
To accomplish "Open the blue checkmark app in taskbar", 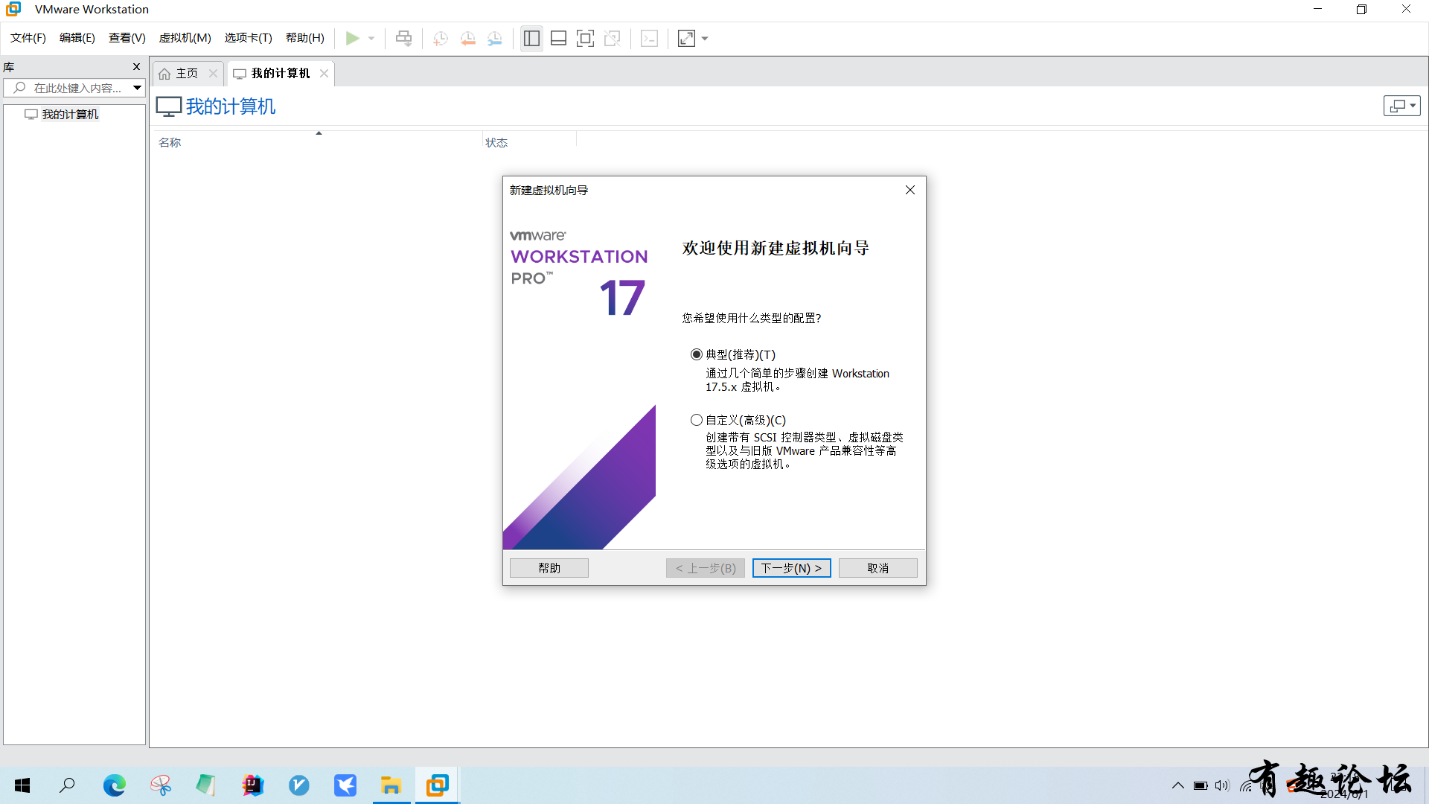I will pyautogui.click(x=299, y=785).
